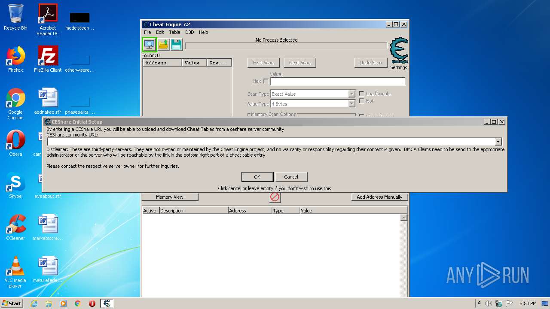Click the Active column header
The image size is (550, 309).
[150, 211]
